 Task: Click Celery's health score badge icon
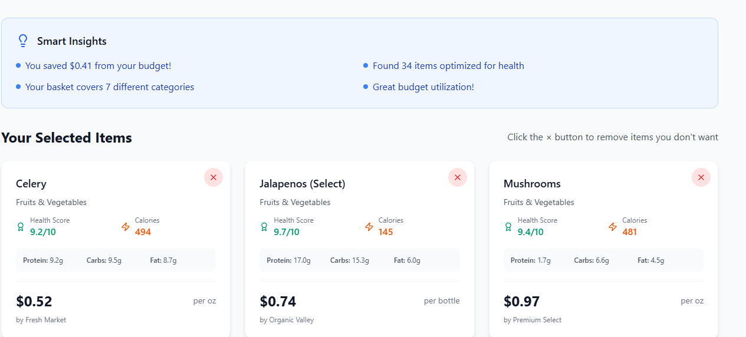coord(21,227)
